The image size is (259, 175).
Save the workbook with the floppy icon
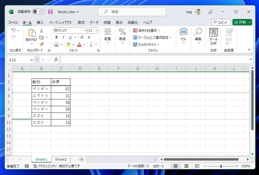coord(50,12)
